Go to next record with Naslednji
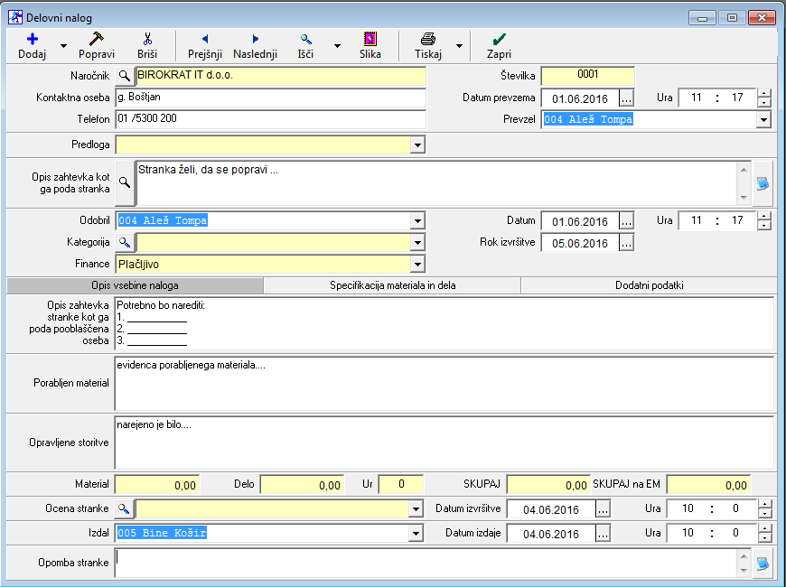 255,39
